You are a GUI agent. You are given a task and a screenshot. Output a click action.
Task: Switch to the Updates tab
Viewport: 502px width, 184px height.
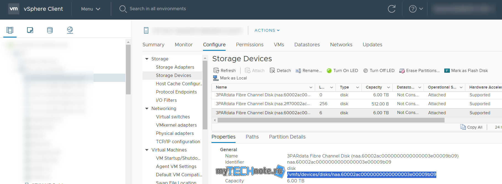pyautogui.click(x=372, y=45)
